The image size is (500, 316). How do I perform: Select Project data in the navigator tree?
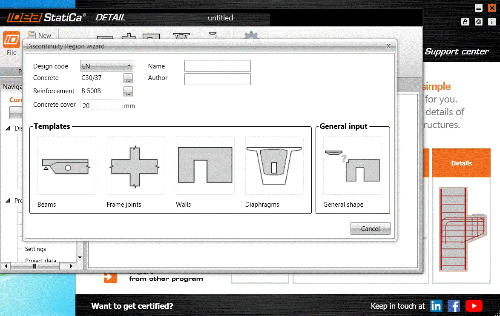40,261
